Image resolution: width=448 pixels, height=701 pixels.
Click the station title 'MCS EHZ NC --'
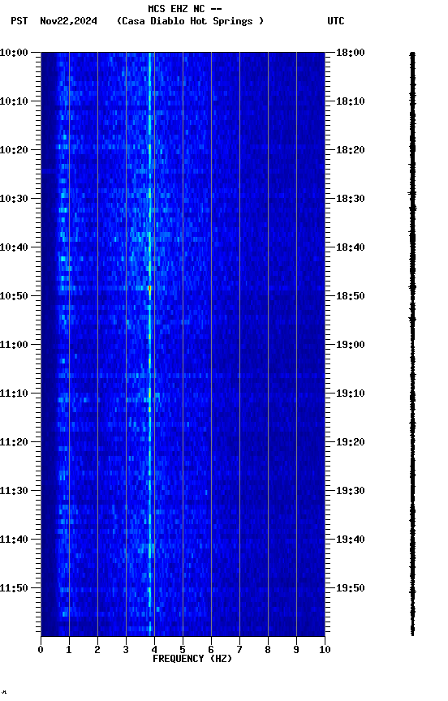[185, 9]
